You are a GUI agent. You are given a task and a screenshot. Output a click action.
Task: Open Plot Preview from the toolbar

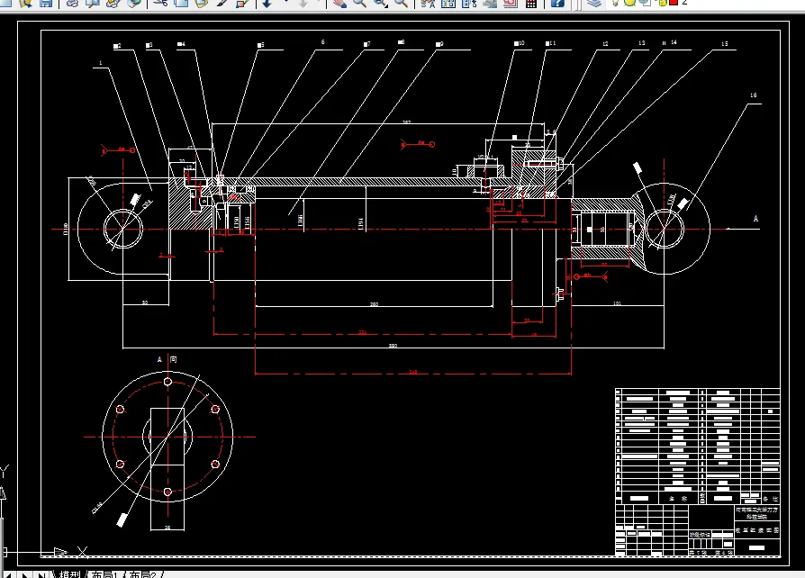93,3
